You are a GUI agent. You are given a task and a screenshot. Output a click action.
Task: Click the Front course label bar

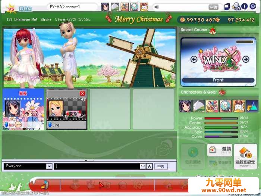pos(218,80)
